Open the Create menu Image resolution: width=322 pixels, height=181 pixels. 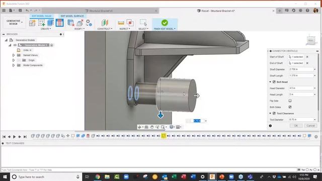tap(46, 29)
